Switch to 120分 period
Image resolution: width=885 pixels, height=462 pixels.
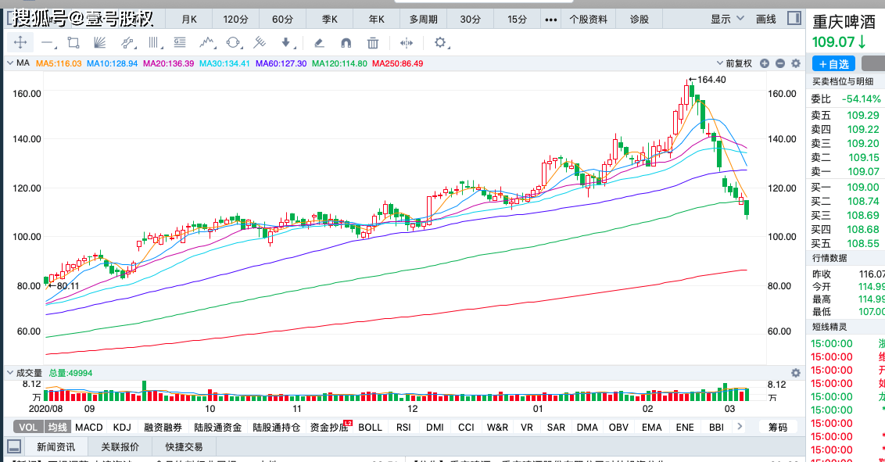coord(236,20)
